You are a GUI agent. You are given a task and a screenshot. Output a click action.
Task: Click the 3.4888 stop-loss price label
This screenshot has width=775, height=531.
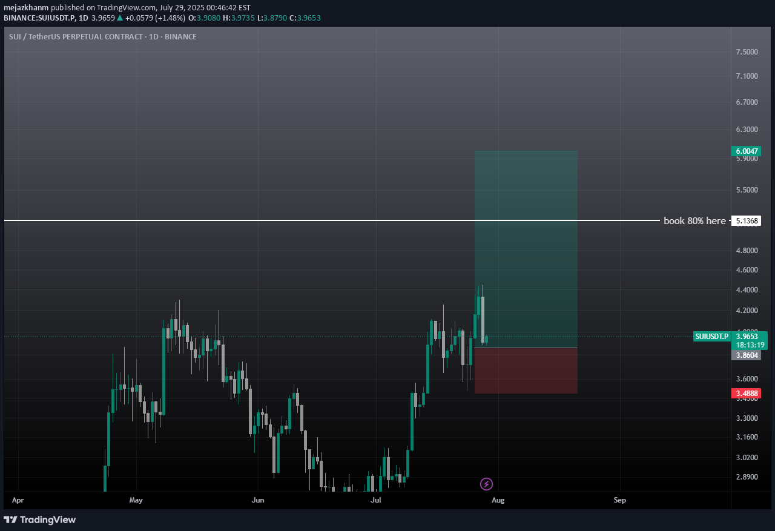(745, 394)
